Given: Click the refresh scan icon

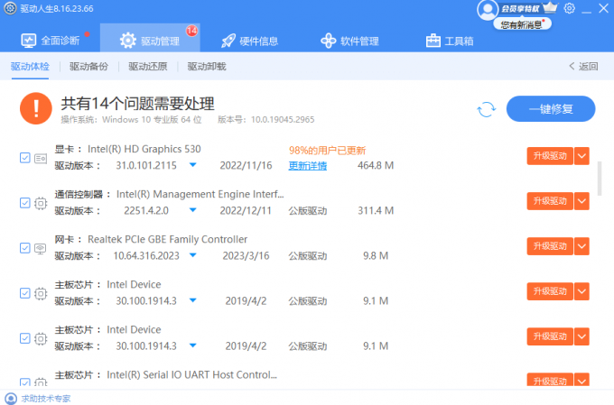Looking at the screenshot, I should click(x=487, y=109).
